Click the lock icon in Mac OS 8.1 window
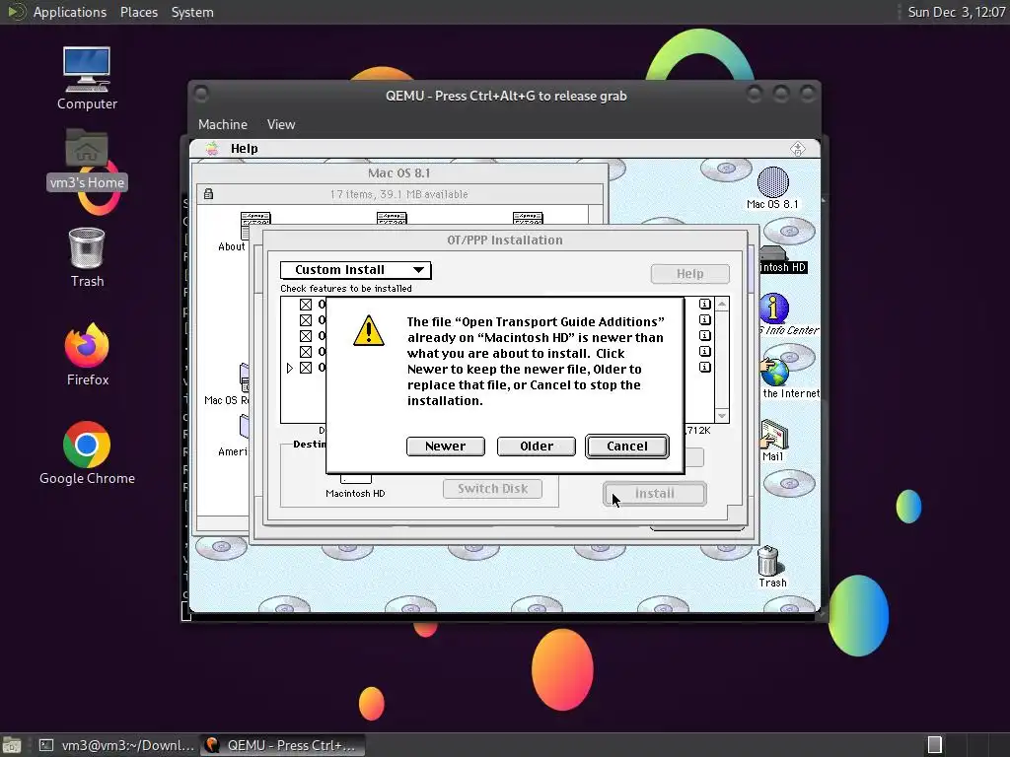Screen dimensions: 1010x757 [x=209, y=194]
